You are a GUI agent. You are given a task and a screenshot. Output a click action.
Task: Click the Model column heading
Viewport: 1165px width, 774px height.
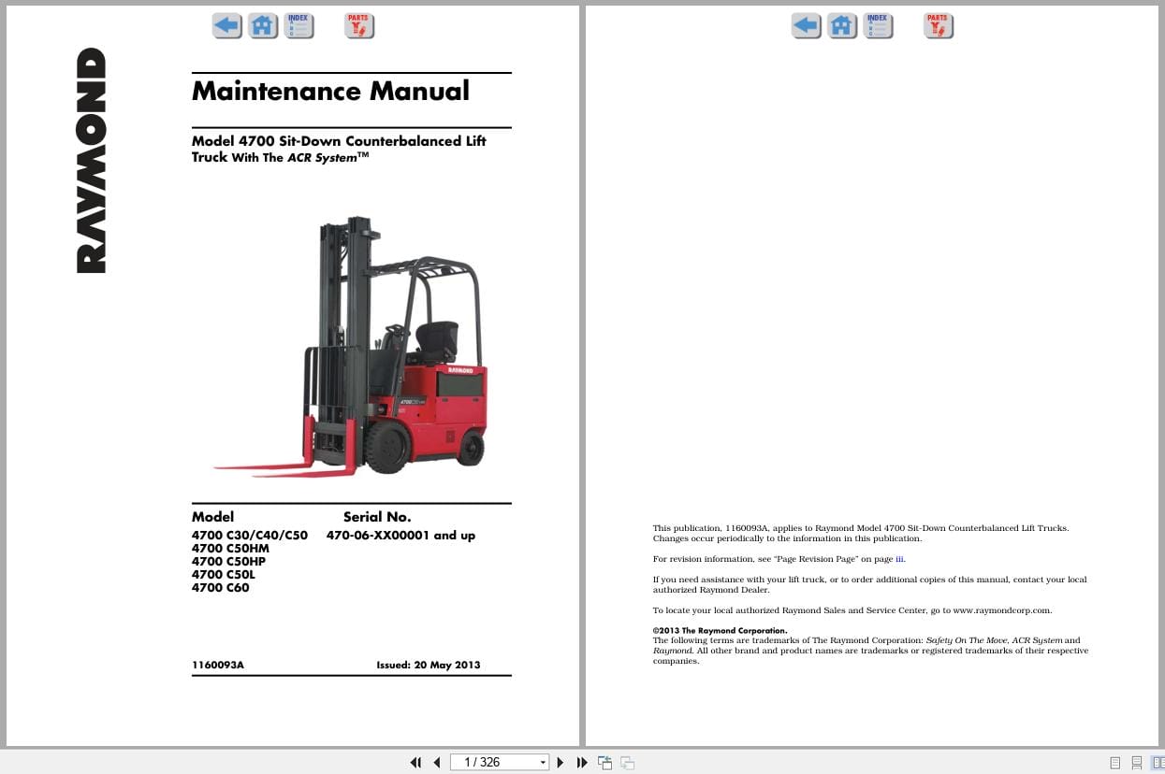click(212, 516)
